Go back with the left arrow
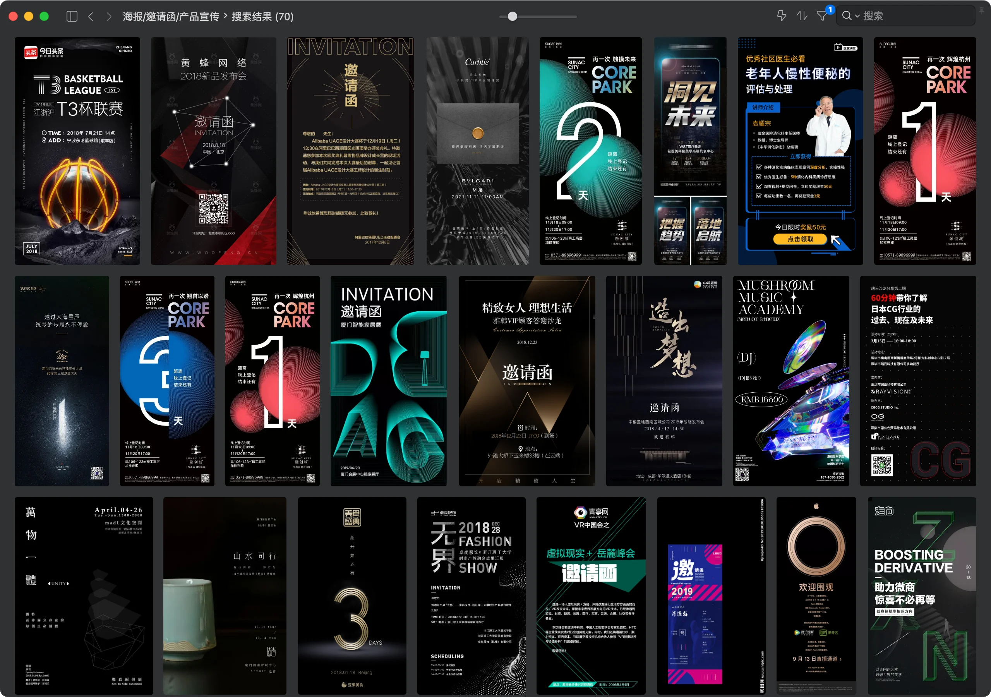 [91, 16]
